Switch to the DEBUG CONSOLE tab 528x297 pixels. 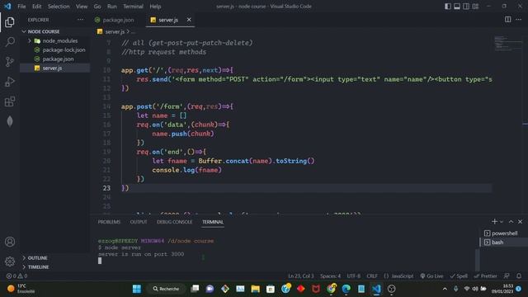[174, 222]
